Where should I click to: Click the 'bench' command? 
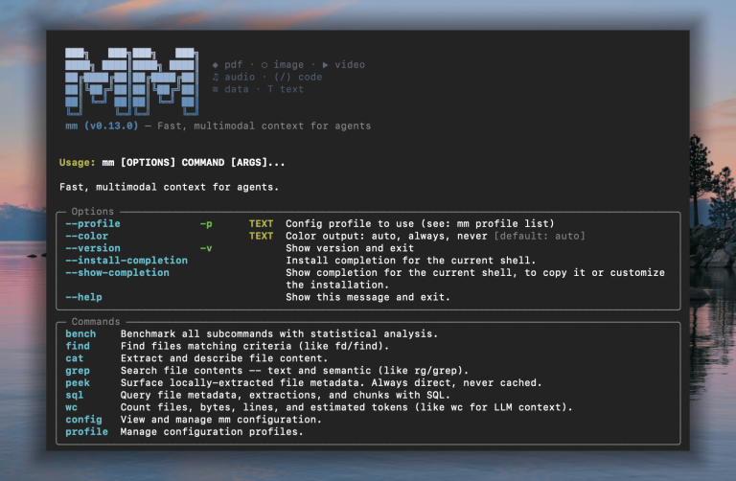coord(80,333)
